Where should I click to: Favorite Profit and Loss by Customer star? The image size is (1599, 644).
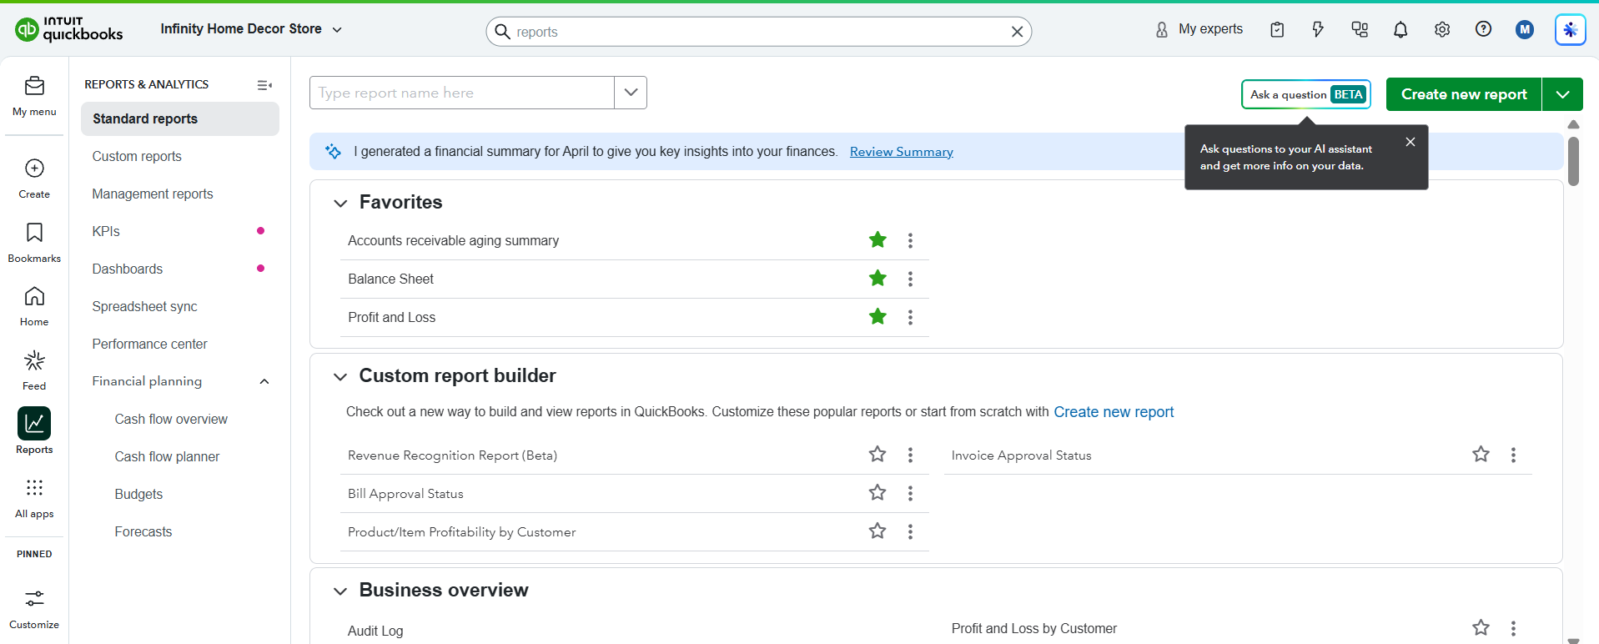point(1481,627)
